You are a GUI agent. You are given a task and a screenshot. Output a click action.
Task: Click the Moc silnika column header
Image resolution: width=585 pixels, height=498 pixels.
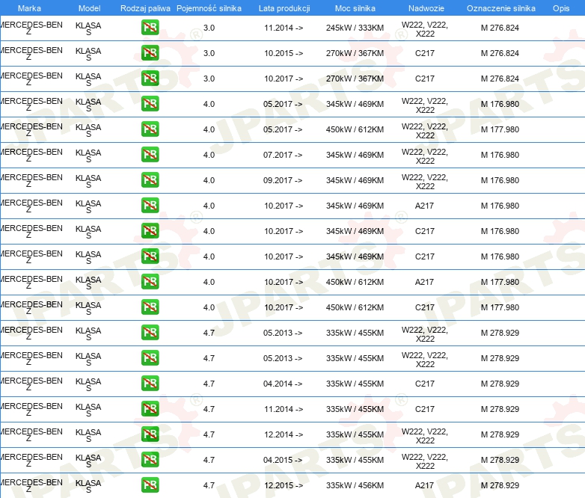[x=355, y=7]
